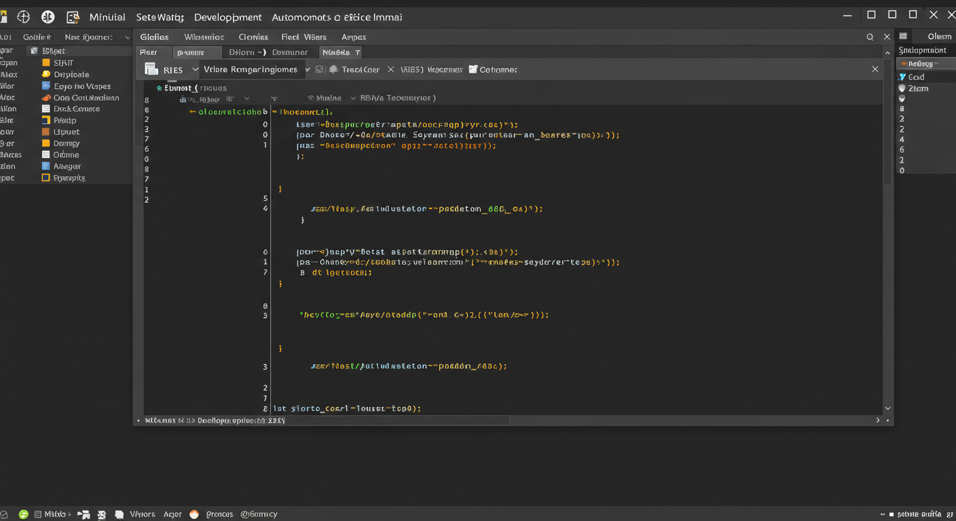The image size is (956, 521).
Task: Click the green circle icon in status bar
Action: (24, 514)
